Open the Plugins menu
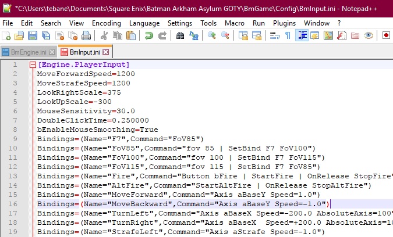The image size is (393, 237). click(x=285, y=23)
